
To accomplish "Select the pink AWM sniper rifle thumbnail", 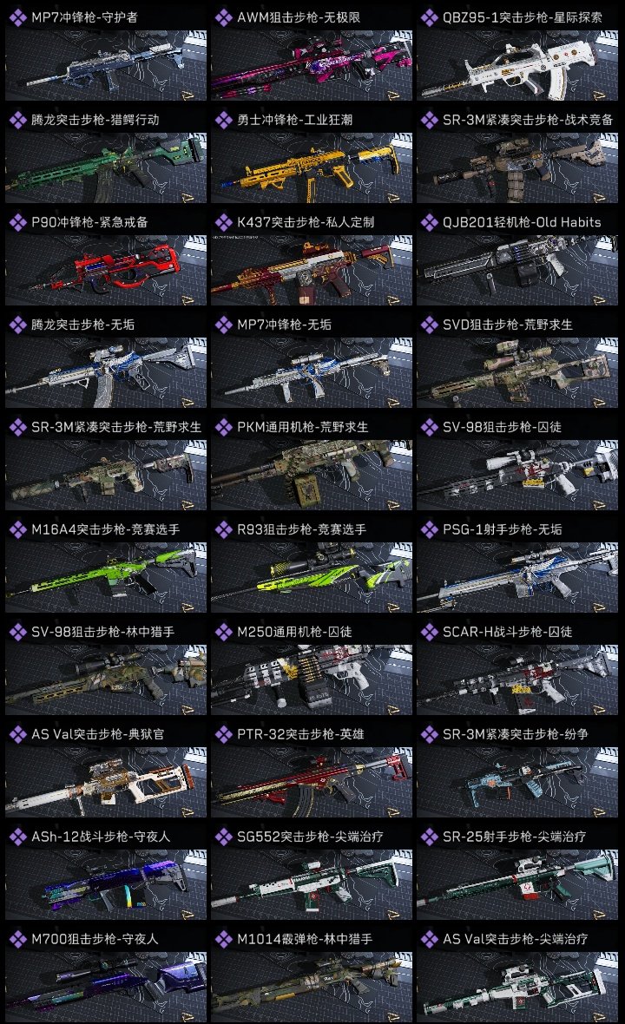I will pos(312,65).
